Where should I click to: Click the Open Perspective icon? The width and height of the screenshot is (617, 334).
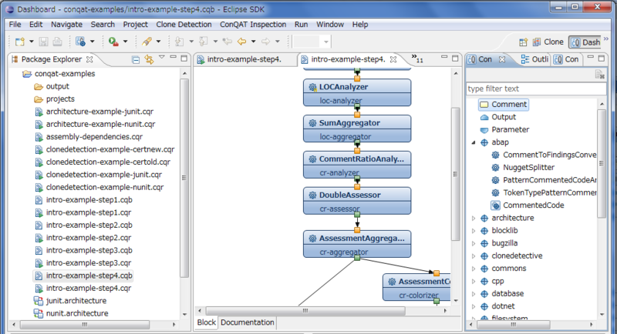(523, 42)
